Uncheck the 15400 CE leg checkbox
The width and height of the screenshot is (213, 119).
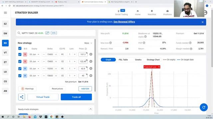coord(20,61)
